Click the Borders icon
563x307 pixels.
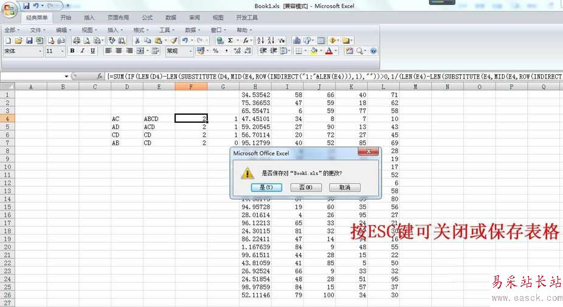click(x=299, y=51)
